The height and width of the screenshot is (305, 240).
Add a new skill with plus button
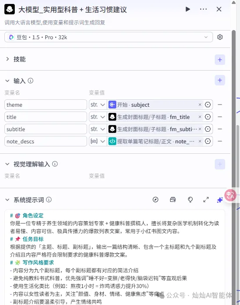pyautogui.click(x=220, y=60)
